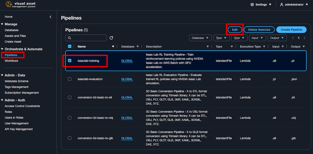The image size is (313, 154).
Task: Refresh the pipelines list
Action: point(111,38)
